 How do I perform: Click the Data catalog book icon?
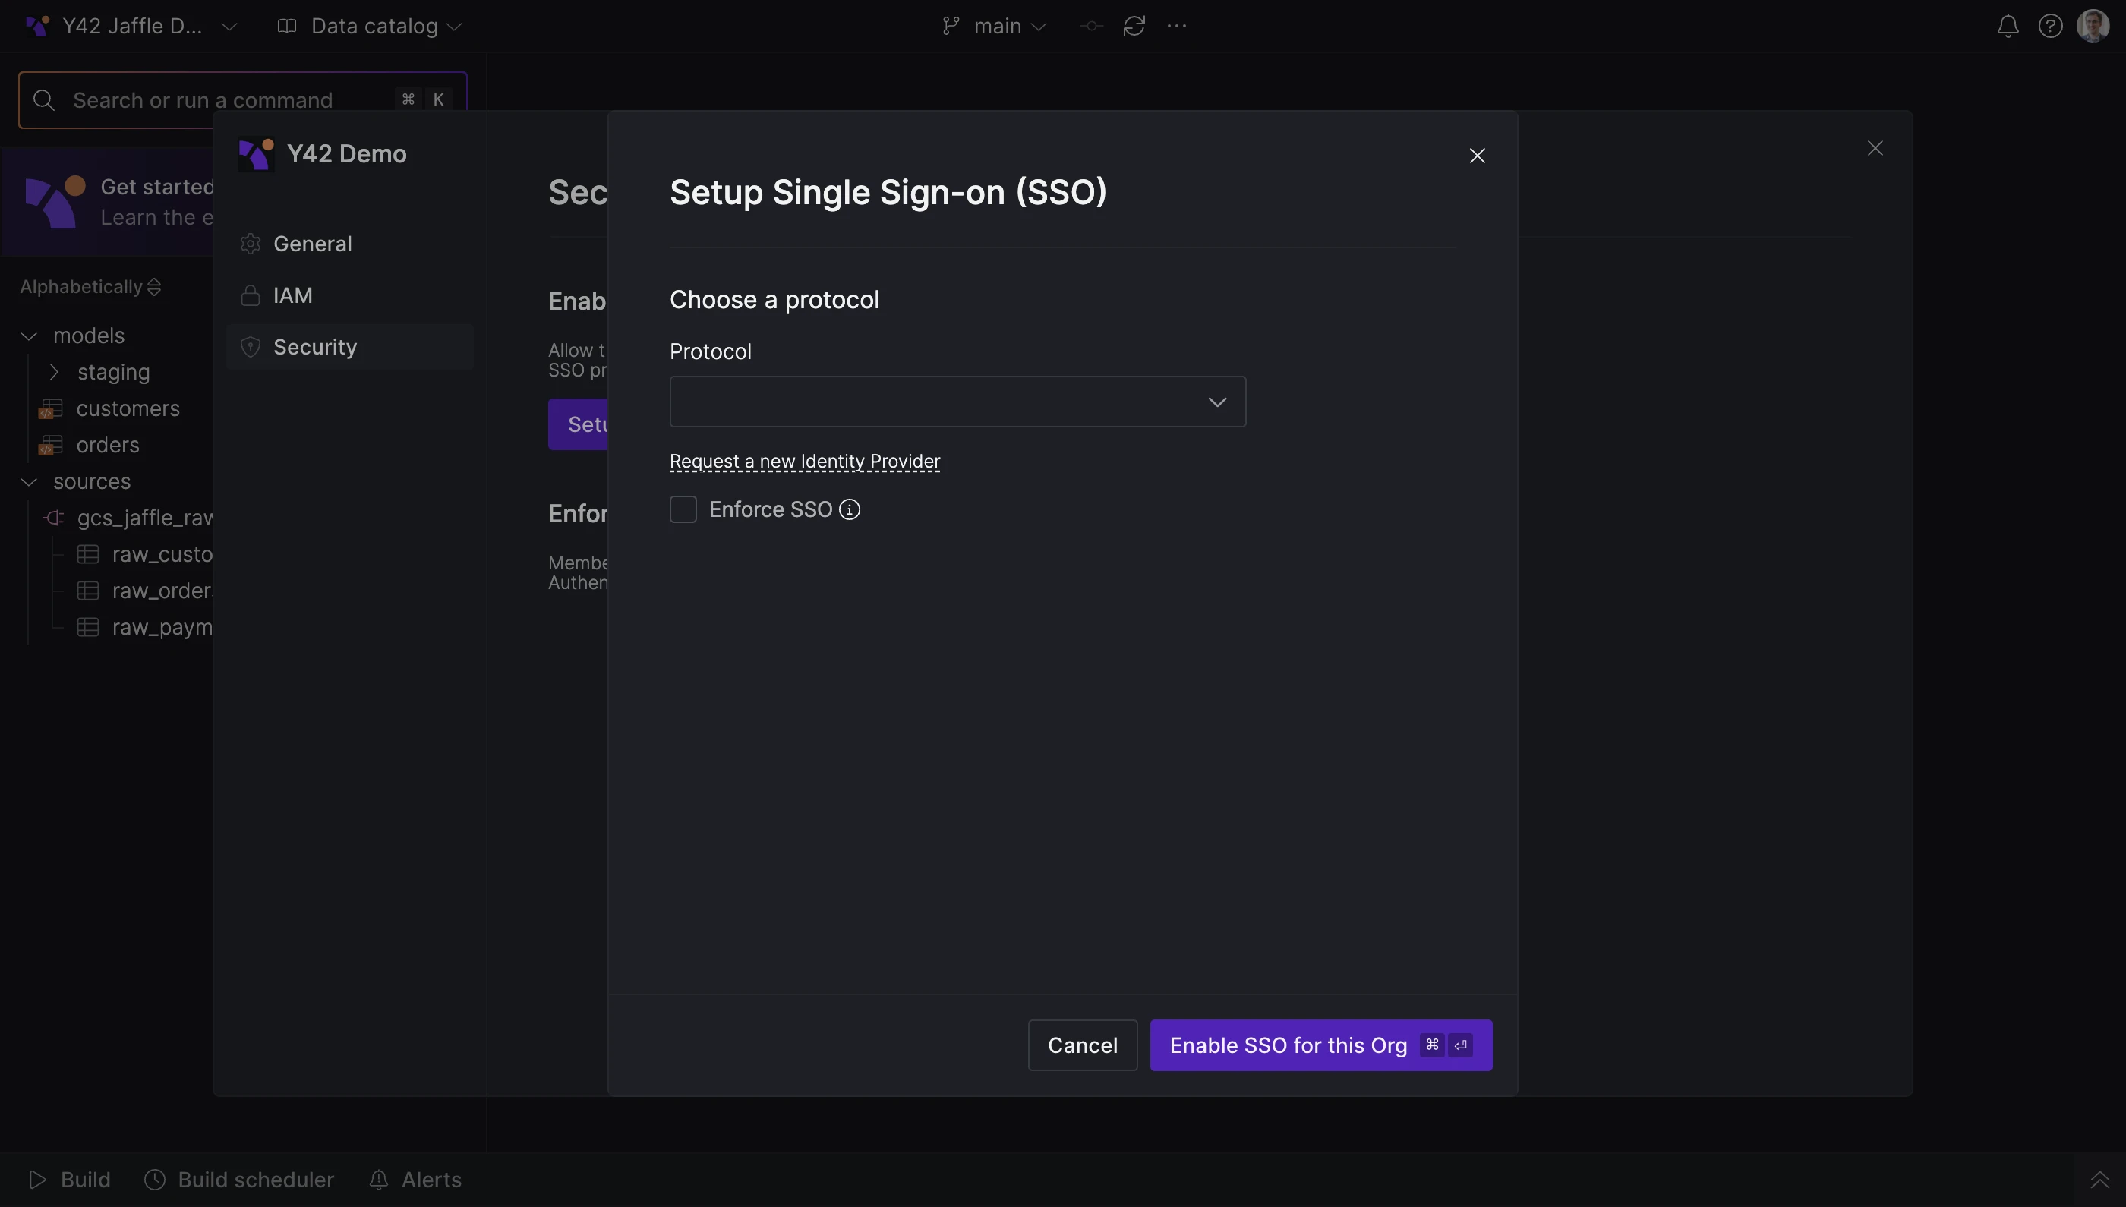(x=287, y=27)
